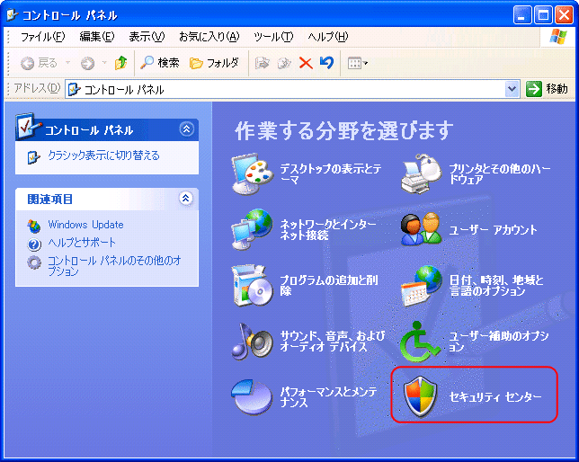Click the blue undo arrow icon

tap(326, 63)
